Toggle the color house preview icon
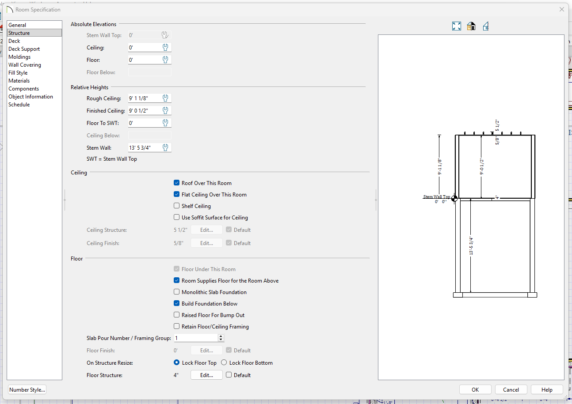The height and width of the screenshot is (404, 572). coord(471,26)
